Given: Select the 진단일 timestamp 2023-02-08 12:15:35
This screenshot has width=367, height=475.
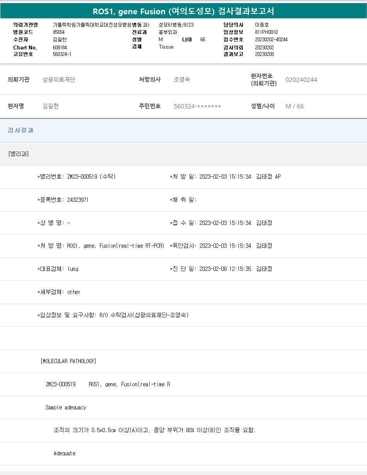Looking at the screenshot, I should (225, 269).
